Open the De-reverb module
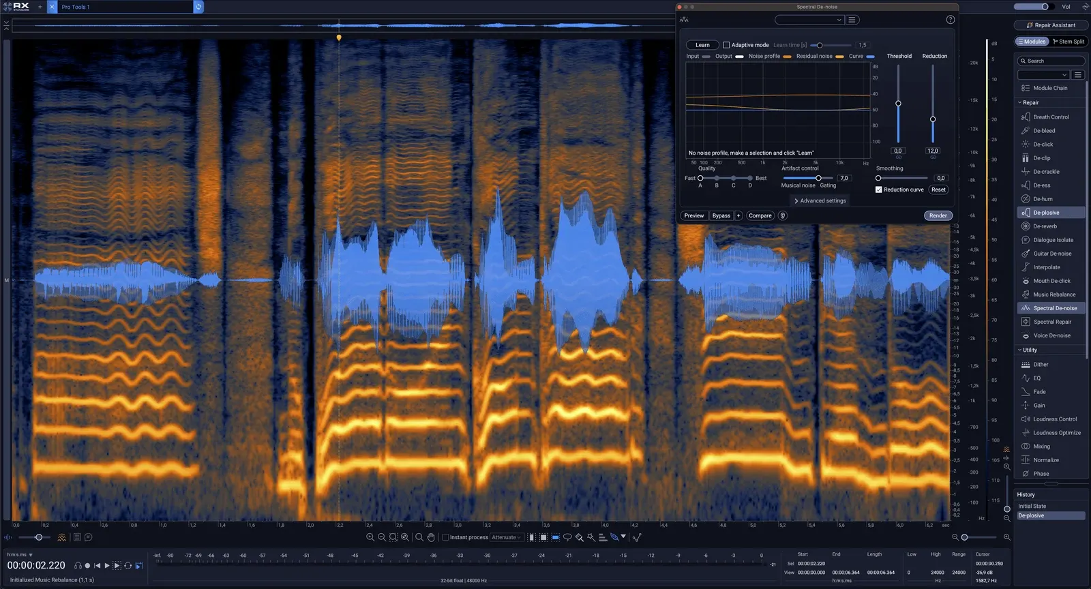This screenshot has width=1091, height=589. click(1051, 226)
